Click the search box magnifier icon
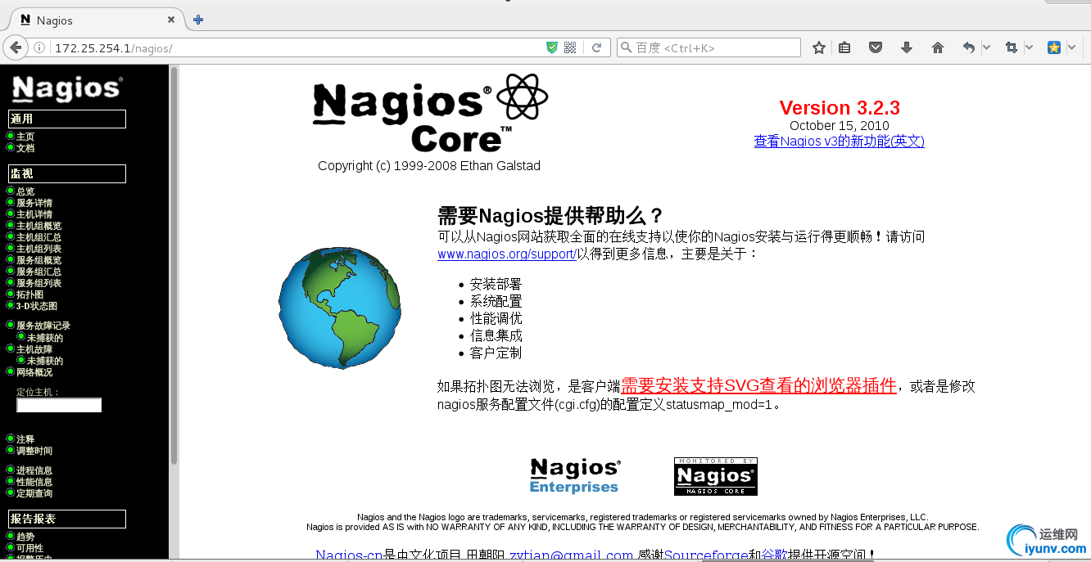Image resolution: width=1091 pixels, height=562 pixels. tap(627, 48)
